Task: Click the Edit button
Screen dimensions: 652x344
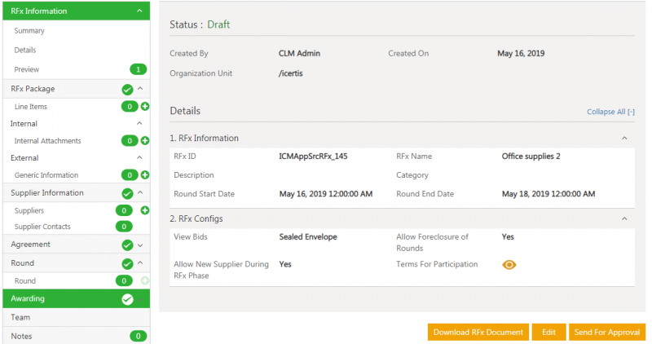Action: point(548,332)
